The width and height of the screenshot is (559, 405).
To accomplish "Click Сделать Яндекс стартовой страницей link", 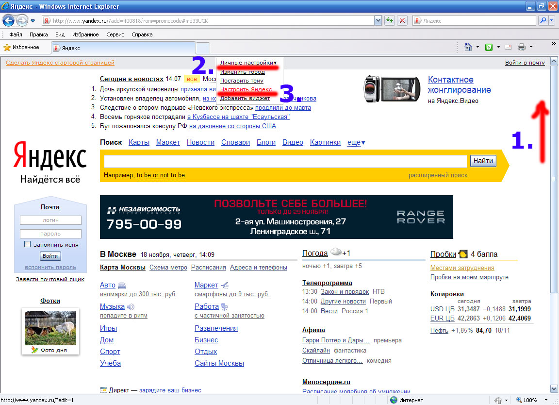I will coord(60,63).
